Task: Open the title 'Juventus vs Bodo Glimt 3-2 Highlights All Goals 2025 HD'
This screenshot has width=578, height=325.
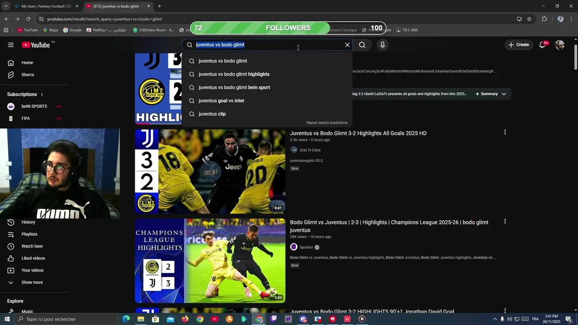Action: (358, 133)
